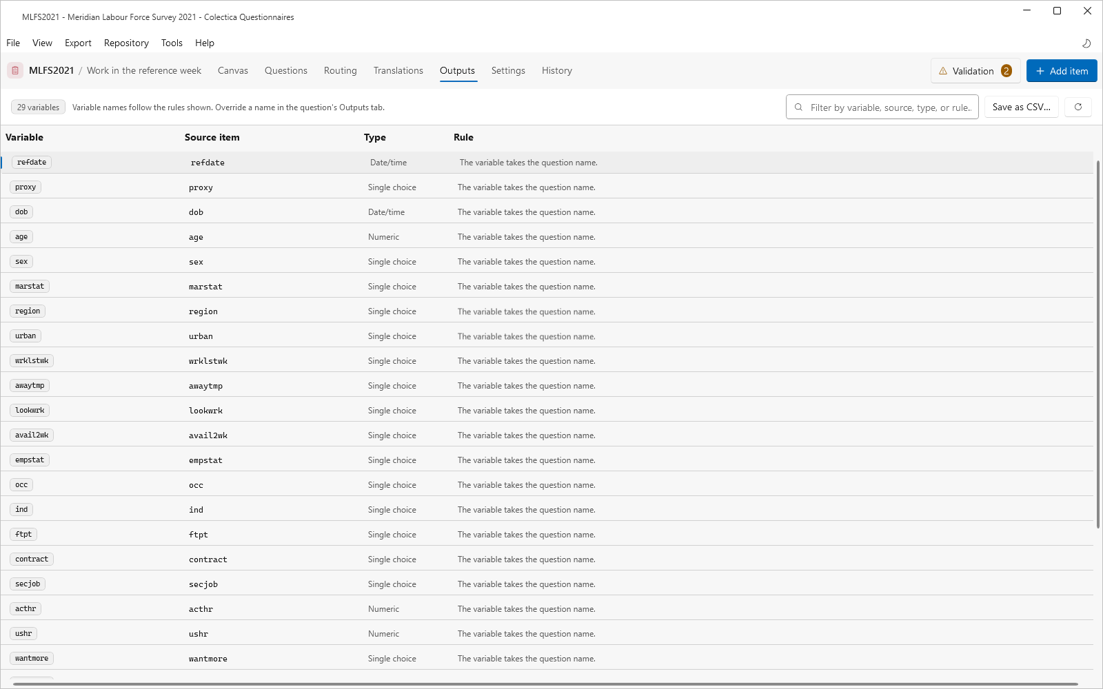Click the Validation warning triangle icon

tap(943, 71)
